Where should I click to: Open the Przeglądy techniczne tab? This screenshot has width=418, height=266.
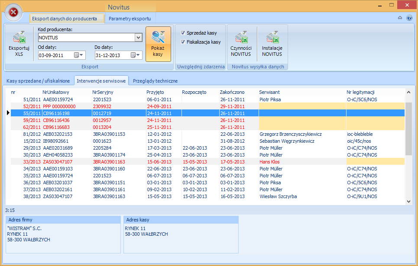[155, 81]
